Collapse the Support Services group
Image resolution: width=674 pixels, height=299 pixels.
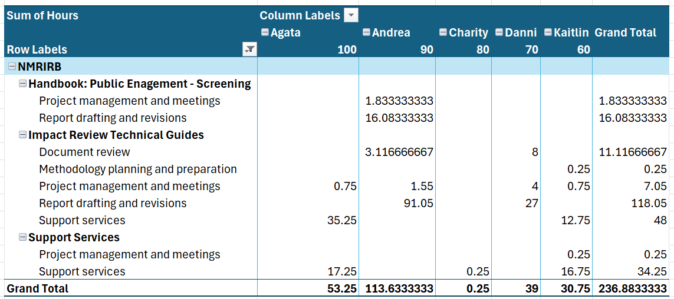(x=23, y=238)
